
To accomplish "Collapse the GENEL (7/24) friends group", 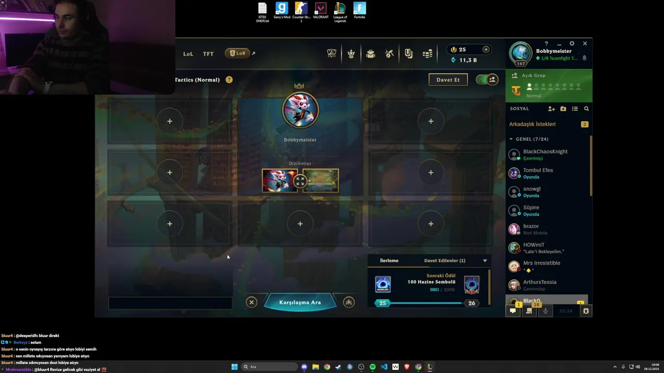I will (511, 139).
